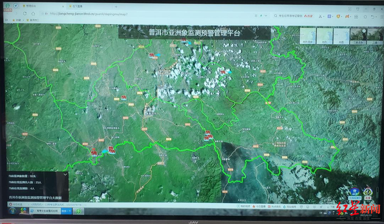
Task: Switch to the second browser tab
Action: (88, 7)
